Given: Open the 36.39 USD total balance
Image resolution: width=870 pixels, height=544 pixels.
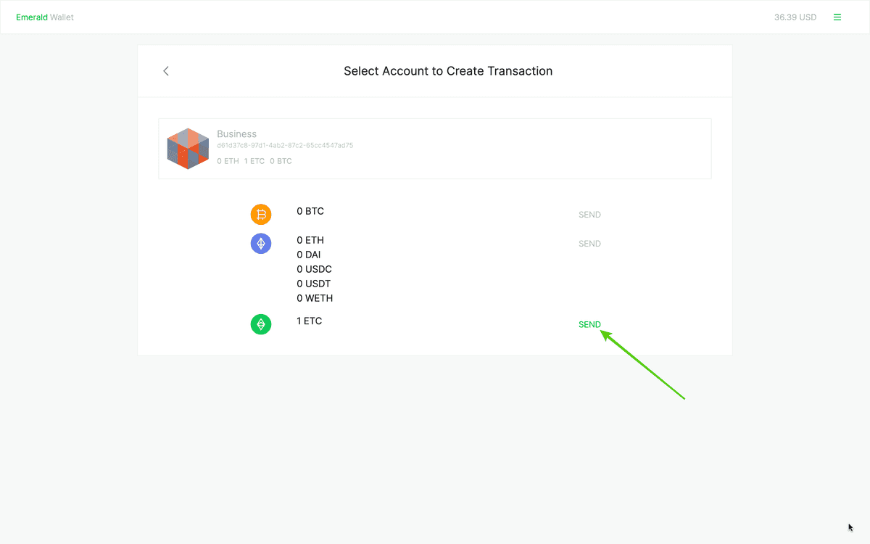Looking at the screenshot, I should coord(795,17).
